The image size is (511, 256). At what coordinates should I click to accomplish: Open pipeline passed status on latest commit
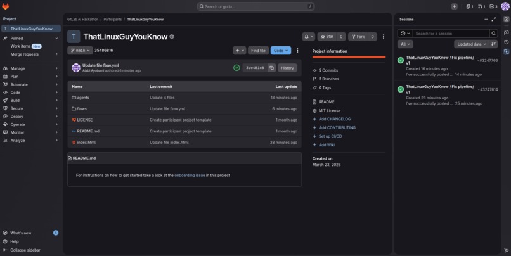tap(236, 68)
